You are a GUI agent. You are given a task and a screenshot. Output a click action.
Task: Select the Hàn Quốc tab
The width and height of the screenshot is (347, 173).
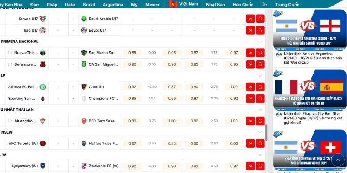(x=243, y=5)
